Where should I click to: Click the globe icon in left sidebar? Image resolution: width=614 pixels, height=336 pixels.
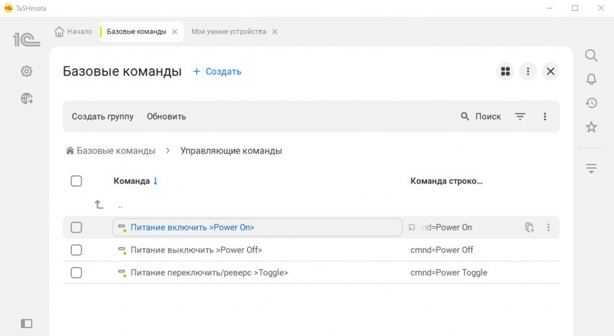(26, 99)
